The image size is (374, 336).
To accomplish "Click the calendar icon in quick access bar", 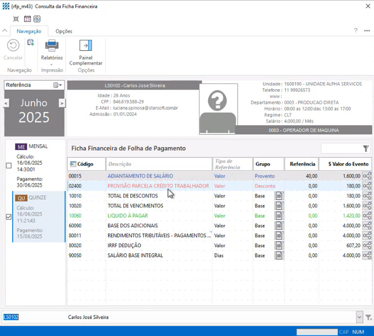I will 27,19.
